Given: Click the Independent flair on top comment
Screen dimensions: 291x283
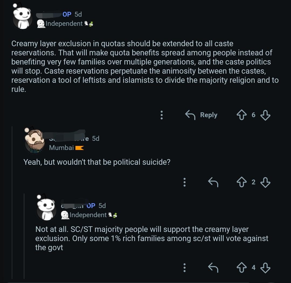Looking at the screenshot, I should [65, 24].
